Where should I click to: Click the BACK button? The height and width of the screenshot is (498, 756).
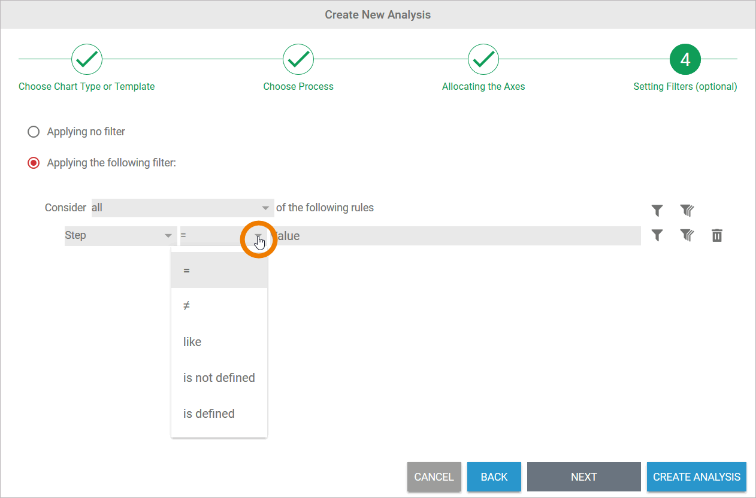click(x=494, y=477)
